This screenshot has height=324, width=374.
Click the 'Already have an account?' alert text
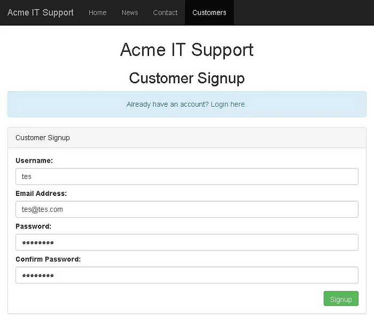click(167, 104)
